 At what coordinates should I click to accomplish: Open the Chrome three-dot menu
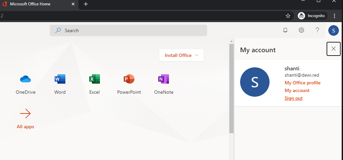click(334, 16)
